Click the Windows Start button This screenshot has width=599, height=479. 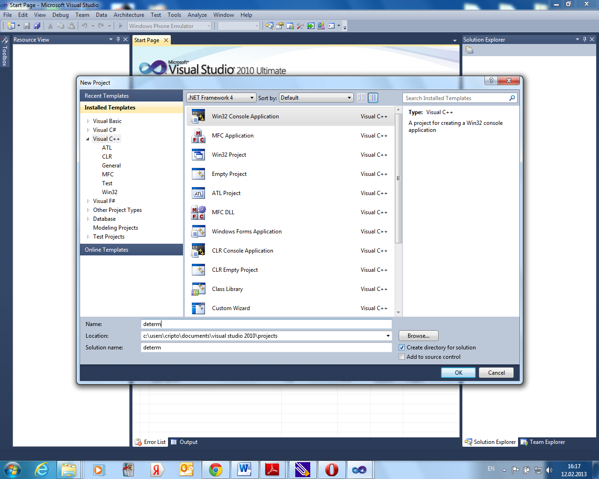(13, 469)
